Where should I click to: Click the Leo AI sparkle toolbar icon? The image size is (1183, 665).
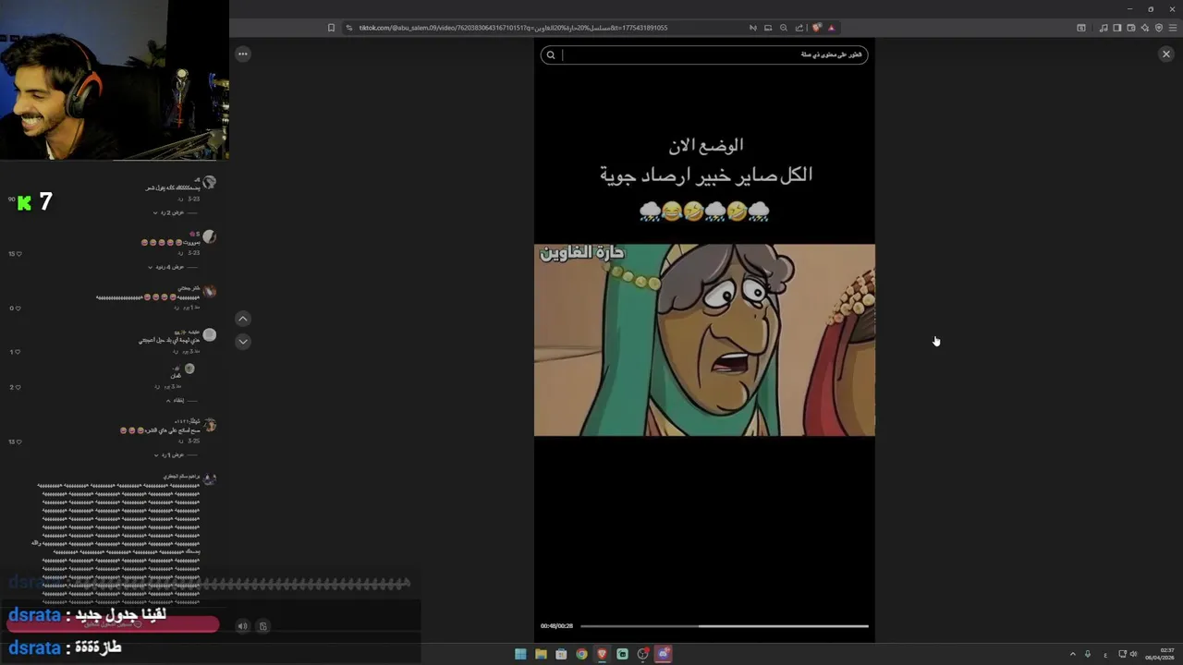point(1144,28)
